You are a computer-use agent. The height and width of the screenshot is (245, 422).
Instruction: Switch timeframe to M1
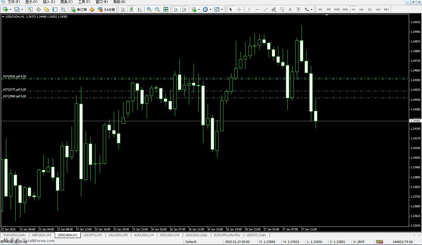tap(321, 9)
